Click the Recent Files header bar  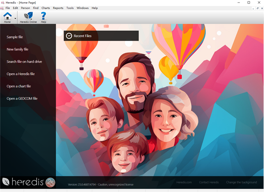(101, 36)
